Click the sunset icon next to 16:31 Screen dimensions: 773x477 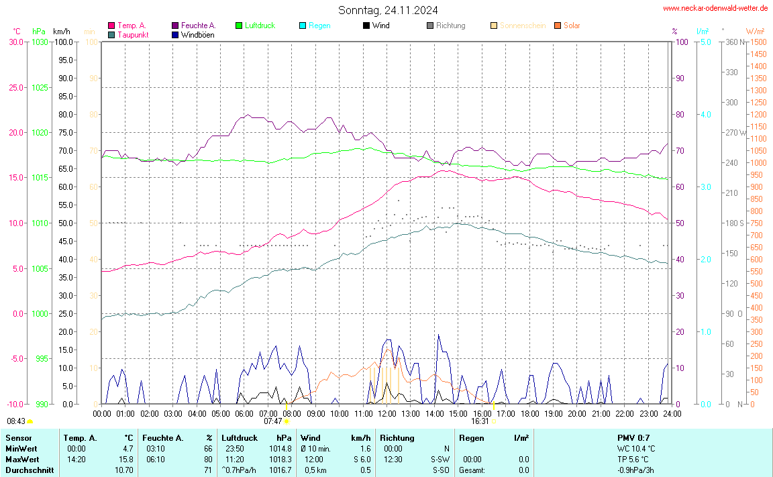495,421
